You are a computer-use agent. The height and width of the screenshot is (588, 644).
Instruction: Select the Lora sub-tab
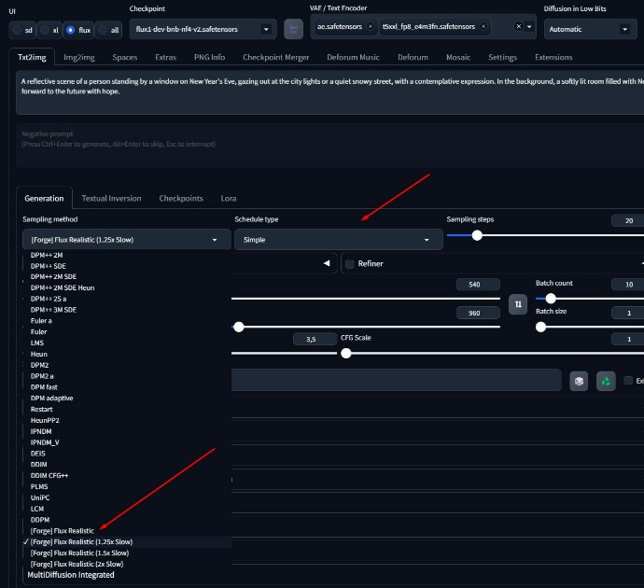click(x=229, y=198)
